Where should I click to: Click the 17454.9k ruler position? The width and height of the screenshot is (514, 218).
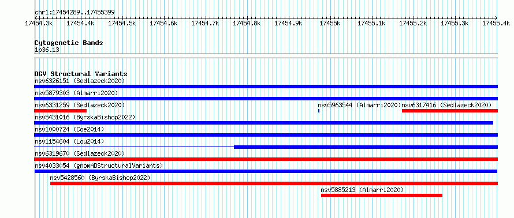point(288,23)
